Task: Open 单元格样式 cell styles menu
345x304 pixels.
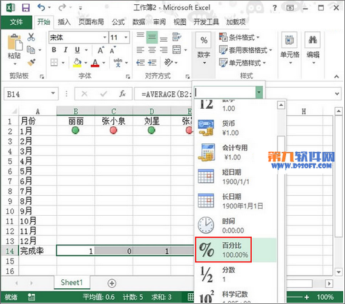Action: coord(243,63)
